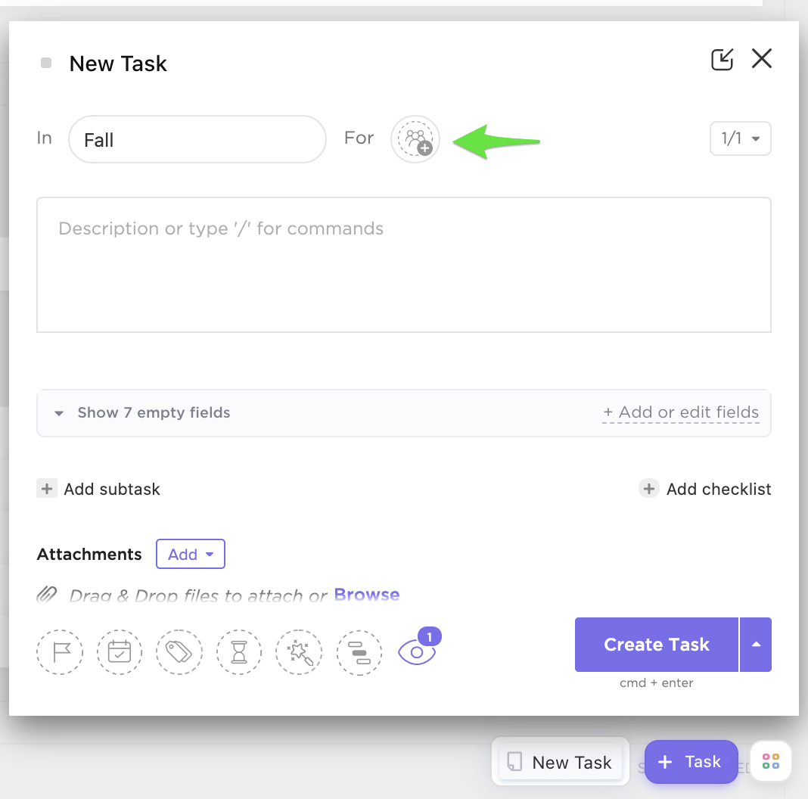This screenshot has height=799, width=808.
Task: Click the gray status square beside the title
Action: pyautogui.click(x=46, y=64)
